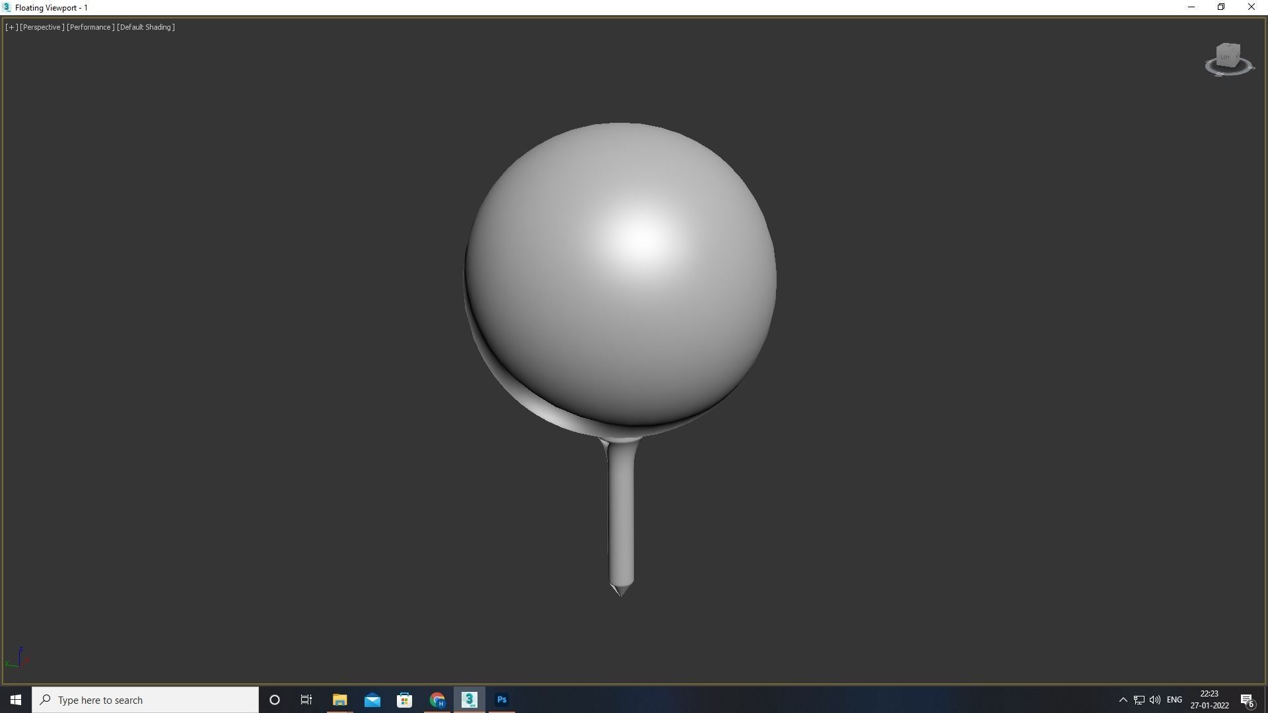
Task: Open Task View
Action: [x=306, y=700]
